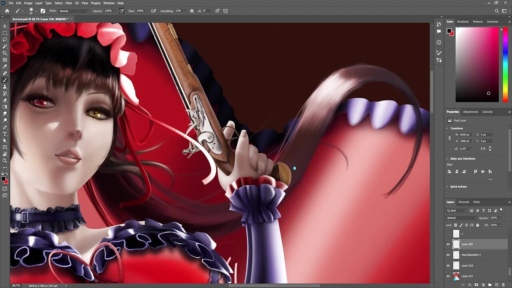Select the Move tool
This screenshot has width=512, height=288.
[x=5, y=26]
